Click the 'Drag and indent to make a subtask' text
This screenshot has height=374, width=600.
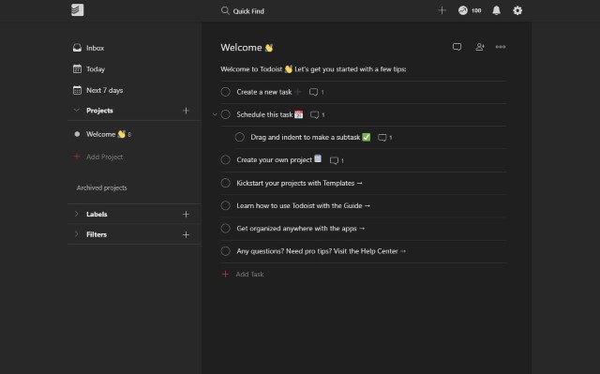click(306, 137)
